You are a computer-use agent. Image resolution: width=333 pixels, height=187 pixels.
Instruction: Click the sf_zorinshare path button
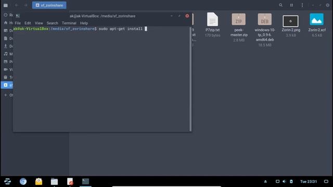pos(49,5)
